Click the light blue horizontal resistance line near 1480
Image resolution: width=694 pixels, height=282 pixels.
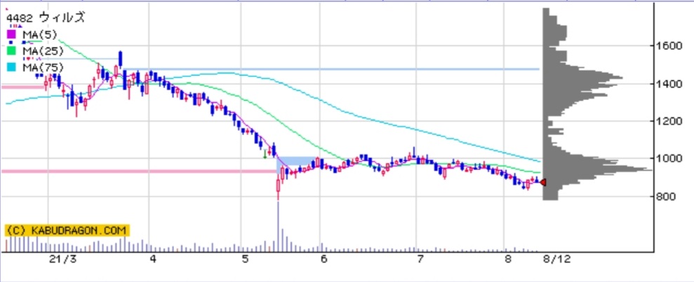(331, 69)
